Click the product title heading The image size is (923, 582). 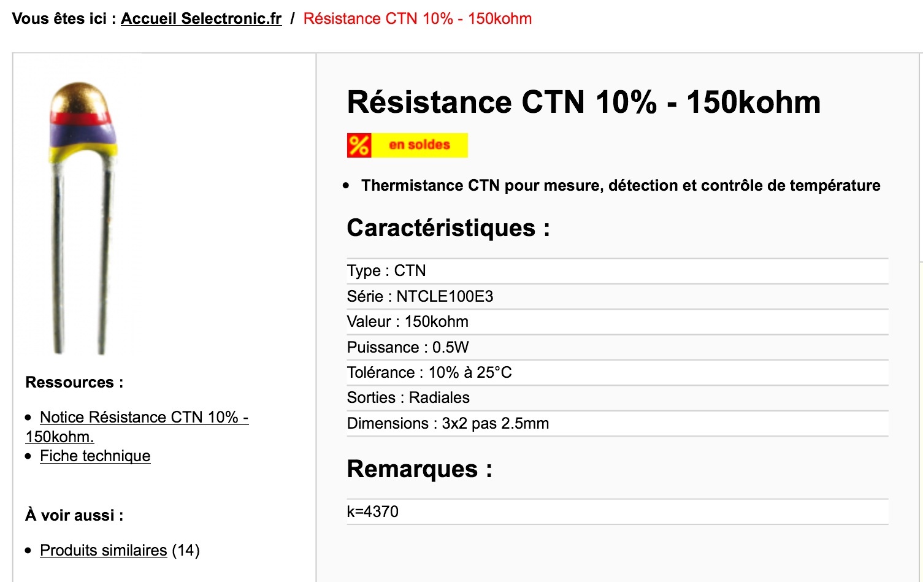tap(583, 102)
